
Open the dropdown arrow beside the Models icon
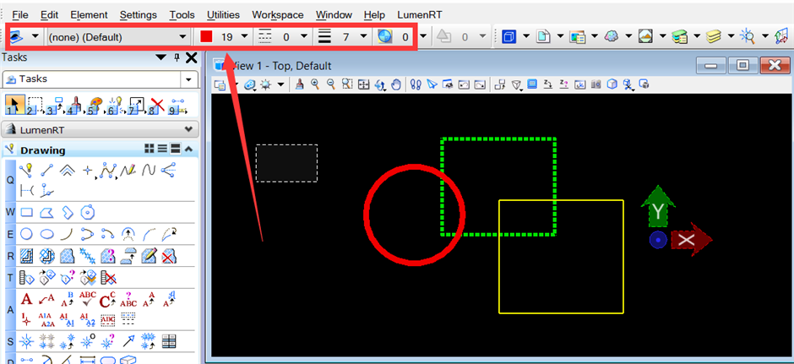[x=525, y=36]
